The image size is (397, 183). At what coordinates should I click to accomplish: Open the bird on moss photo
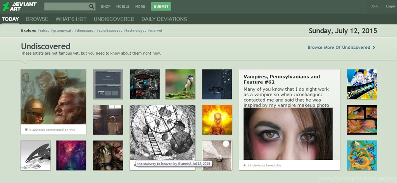pyautogui.click(x=180, y=84)
